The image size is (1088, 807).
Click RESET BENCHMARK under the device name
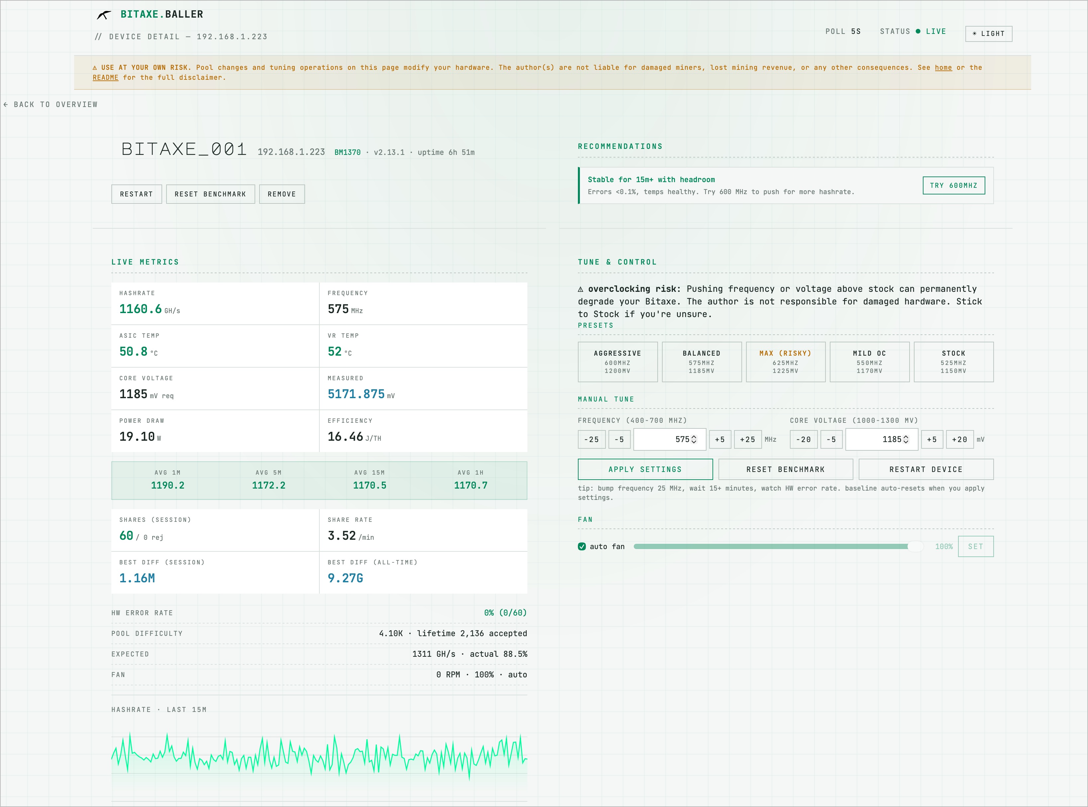point(210,194)
